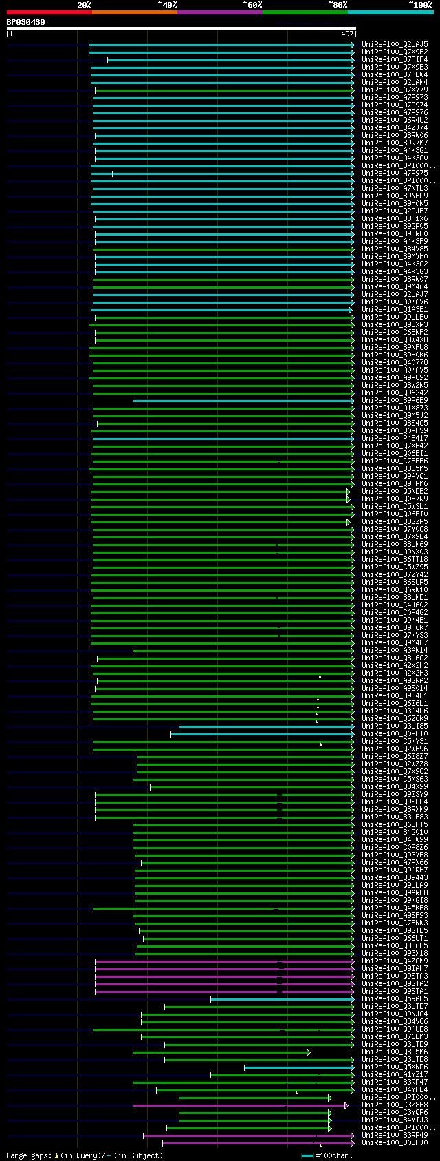440x1161 pixels.
Task: Select label UniRef100_Q5NDE2
Action: click(395, 491)
